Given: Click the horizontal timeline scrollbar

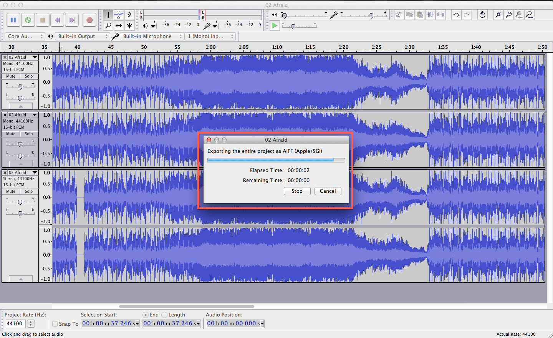Looking at the screenshot, I should (x=187, y=307).
